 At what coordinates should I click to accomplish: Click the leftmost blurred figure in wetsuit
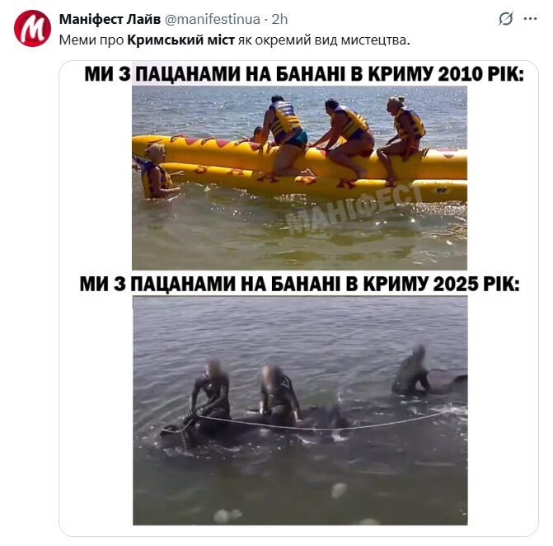212,390
